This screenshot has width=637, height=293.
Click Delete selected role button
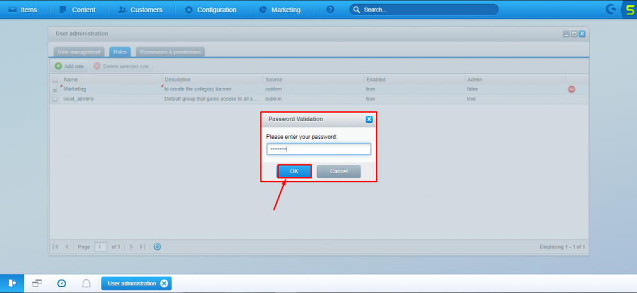121,66
